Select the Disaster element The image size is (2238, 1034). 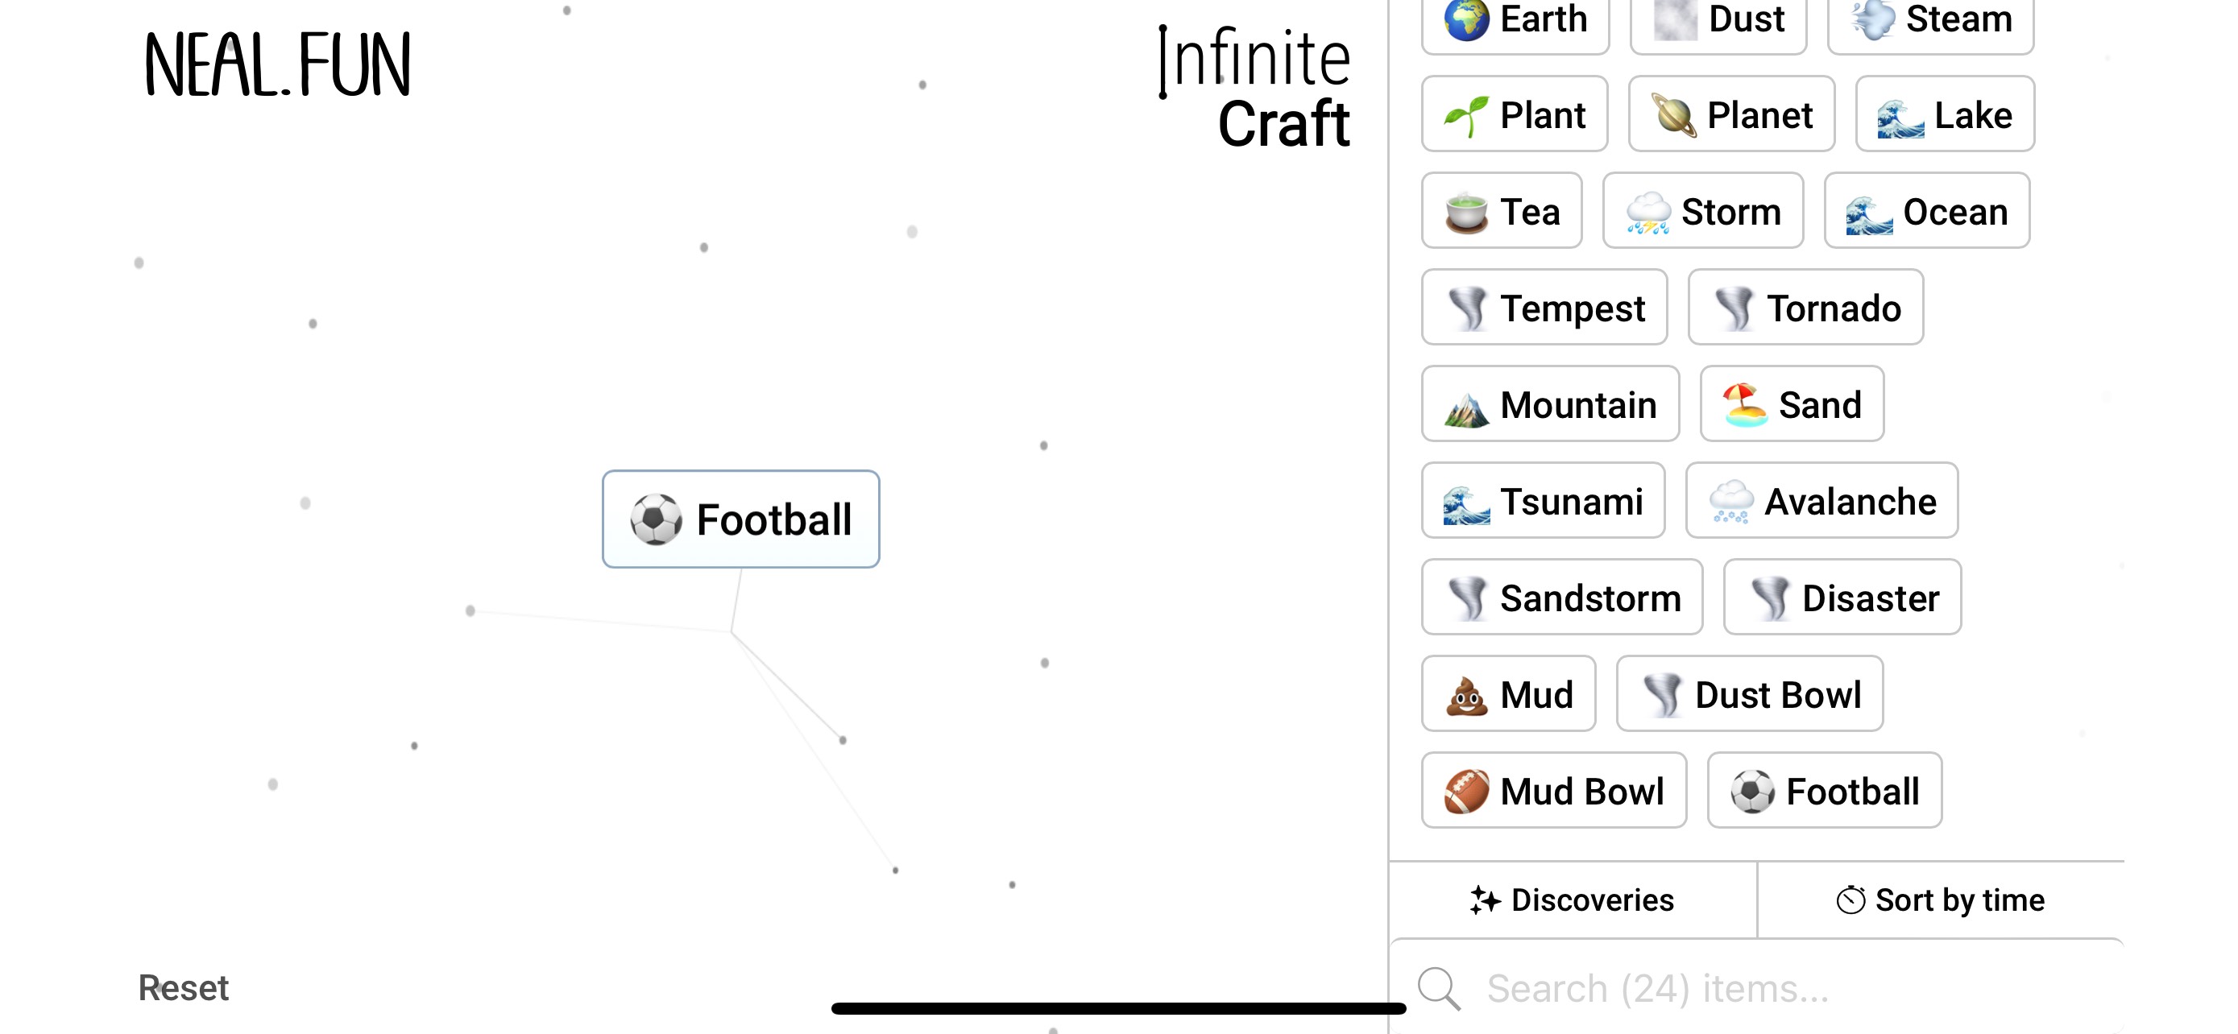(1842, 598)
